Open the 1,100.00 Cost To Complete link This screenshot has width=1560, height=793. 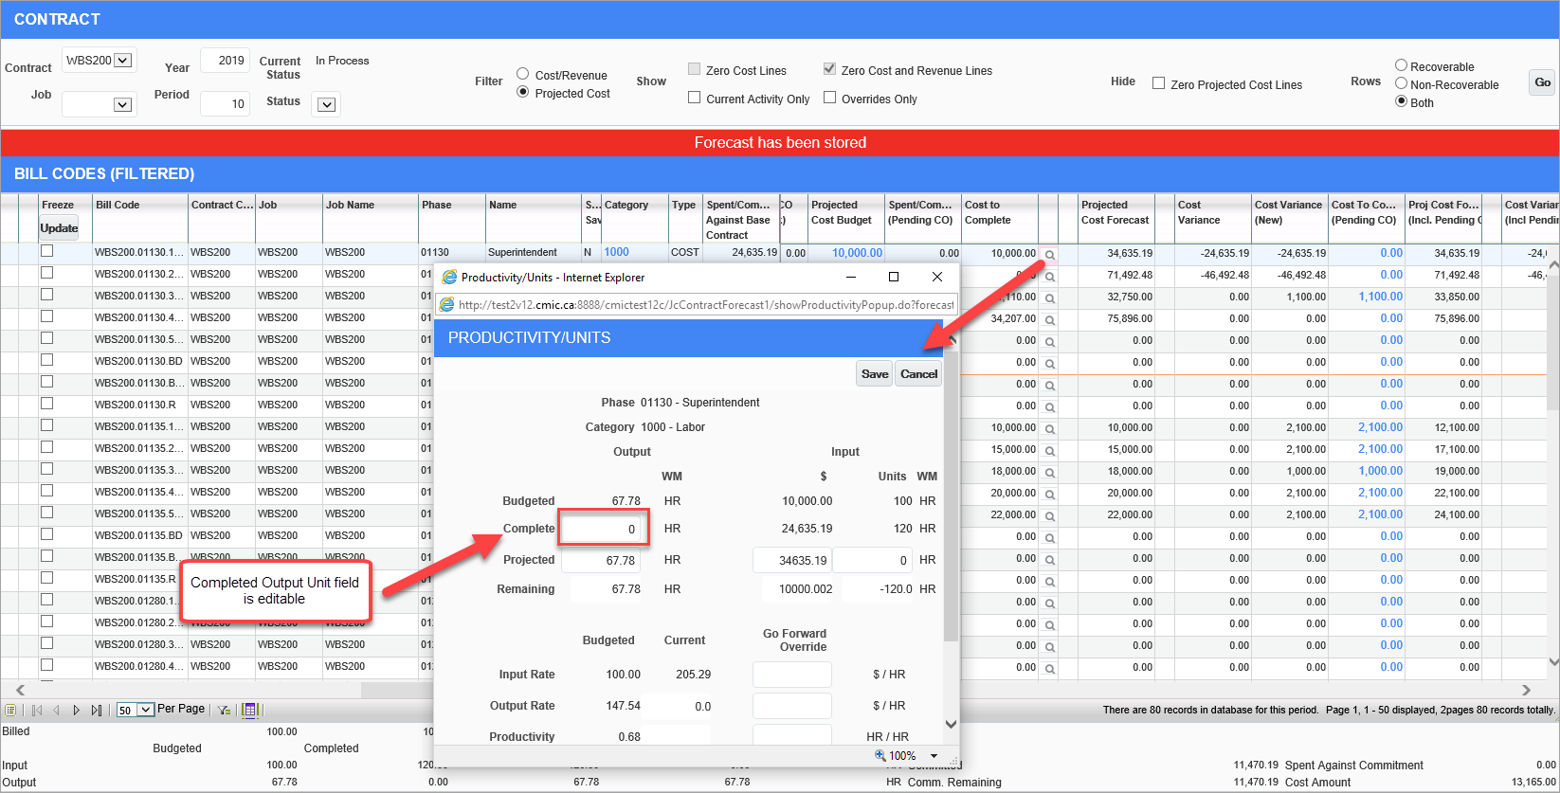tap(1380, 297)
